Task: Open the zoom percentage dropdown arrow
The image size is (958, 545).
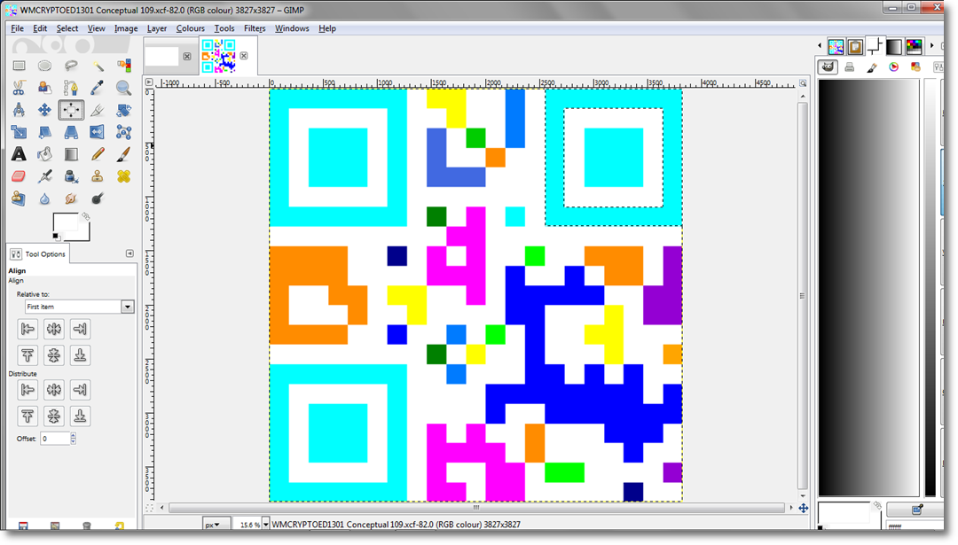Action: pos(266,525)
